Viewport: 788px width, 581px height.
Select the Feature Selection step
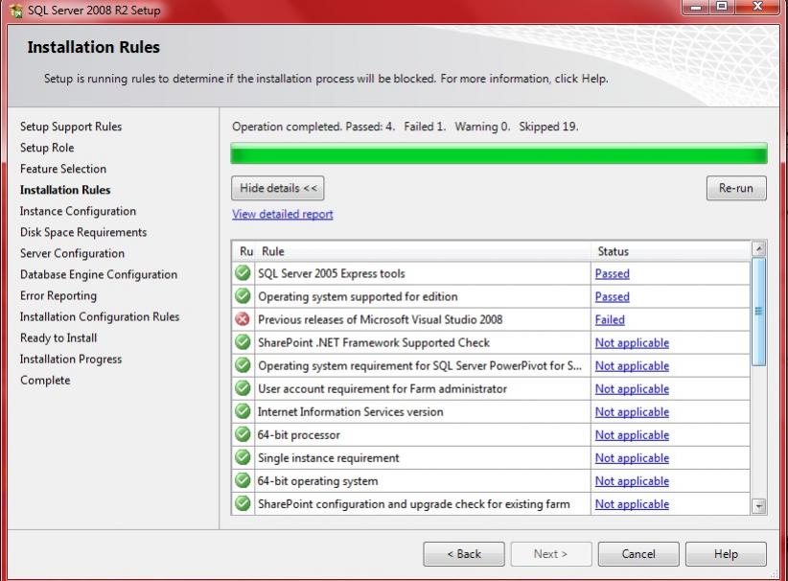click(63, 169)
